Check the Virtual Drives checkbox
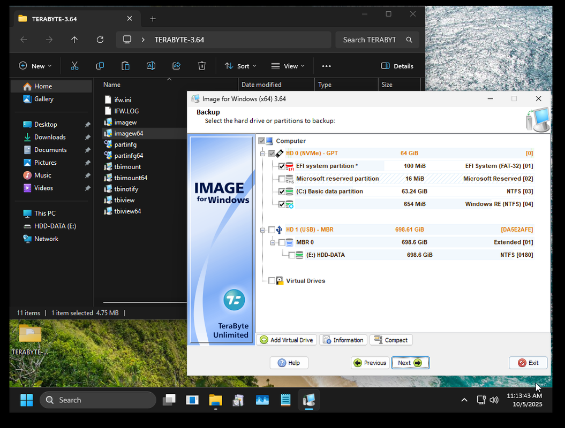The height and width of the screenshot is (428, 565). 272,281
